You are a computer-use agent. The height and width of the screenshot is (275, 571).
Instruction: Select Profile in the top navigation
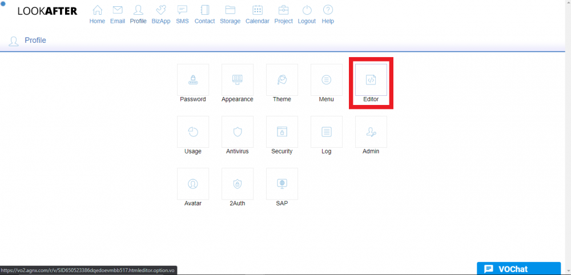point(138,15)
